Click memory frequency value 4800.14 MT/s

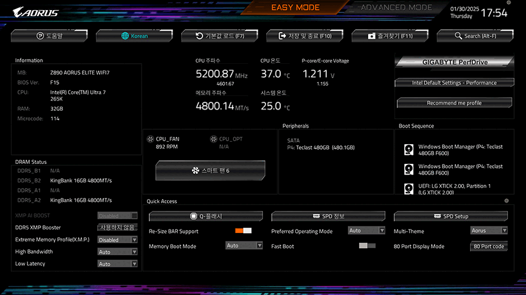222,106
